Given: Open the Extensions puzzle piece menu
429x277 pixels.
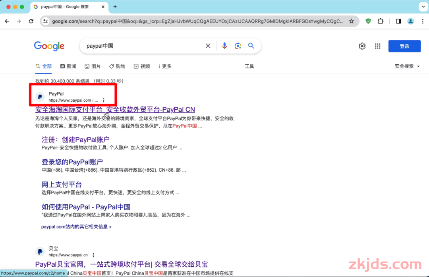Looking at the screenshot, I should (381, 21).
